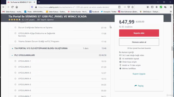
Task: Click the page vertical scrollbar thumb
Action: [172, 48]
